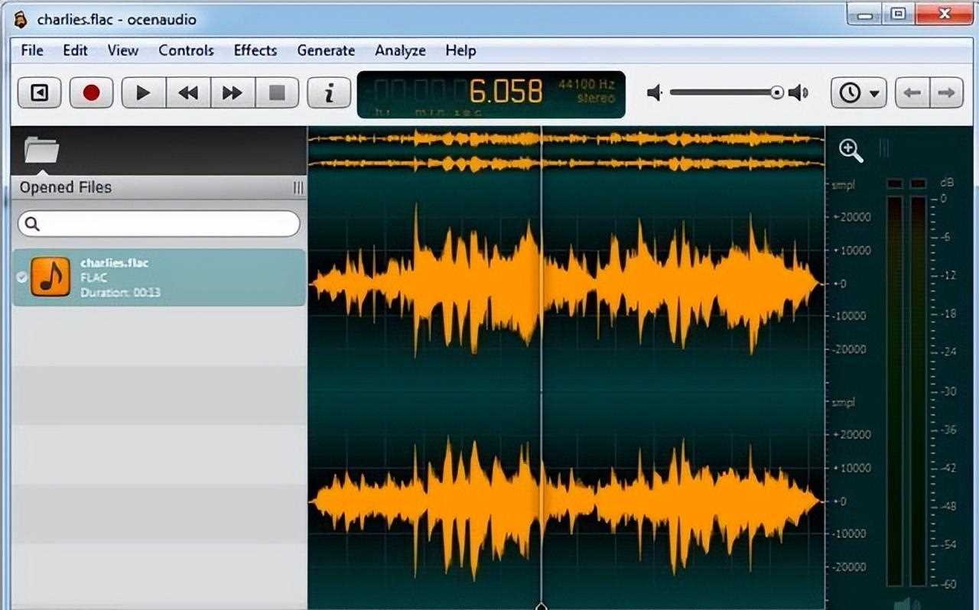979x610 pixels.
Task: Open the Effects menu
Action: tap(255, 50)
